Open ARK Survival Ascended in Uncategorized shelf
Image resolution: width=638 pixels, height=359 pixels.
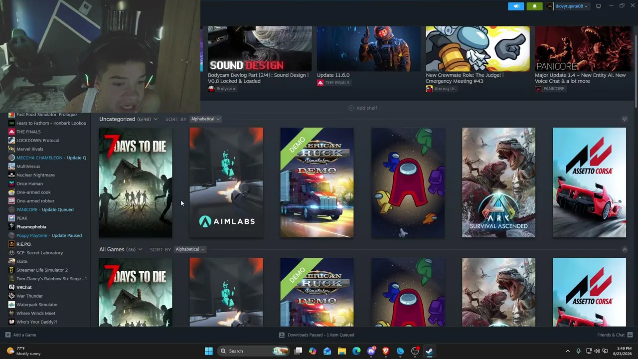[498, 182]
